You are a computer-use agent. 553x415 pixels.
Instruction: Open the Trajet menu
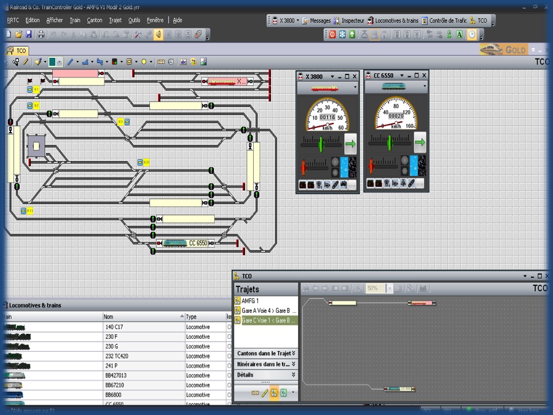[x=116, y=20]
